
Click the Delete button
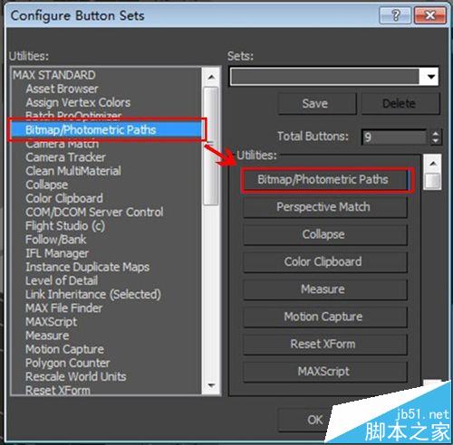[x=400, y=104]
